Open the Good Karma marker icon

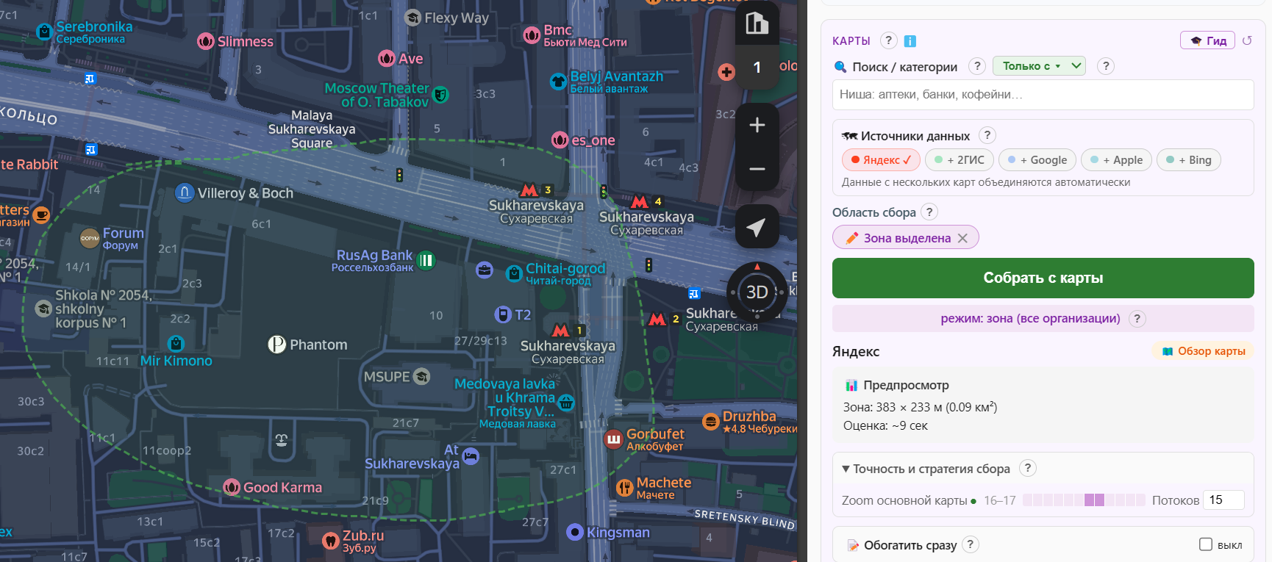click(x=232, y=487)
